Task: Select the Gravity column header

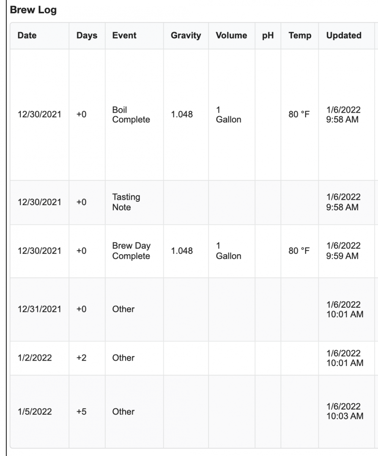Action: point(186,36)
